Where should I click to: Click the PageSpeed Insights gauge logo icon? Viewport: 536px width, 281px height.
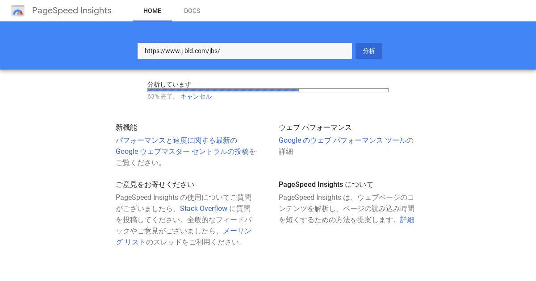(x=18, y=11)
